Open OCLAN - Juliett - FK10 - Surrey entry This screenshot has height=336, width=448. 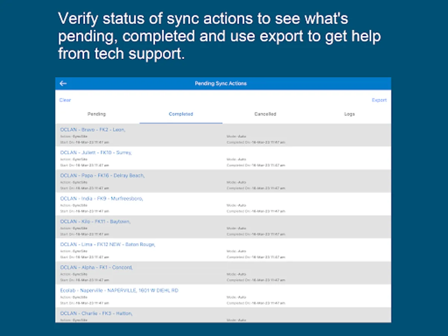coord(96,153)
